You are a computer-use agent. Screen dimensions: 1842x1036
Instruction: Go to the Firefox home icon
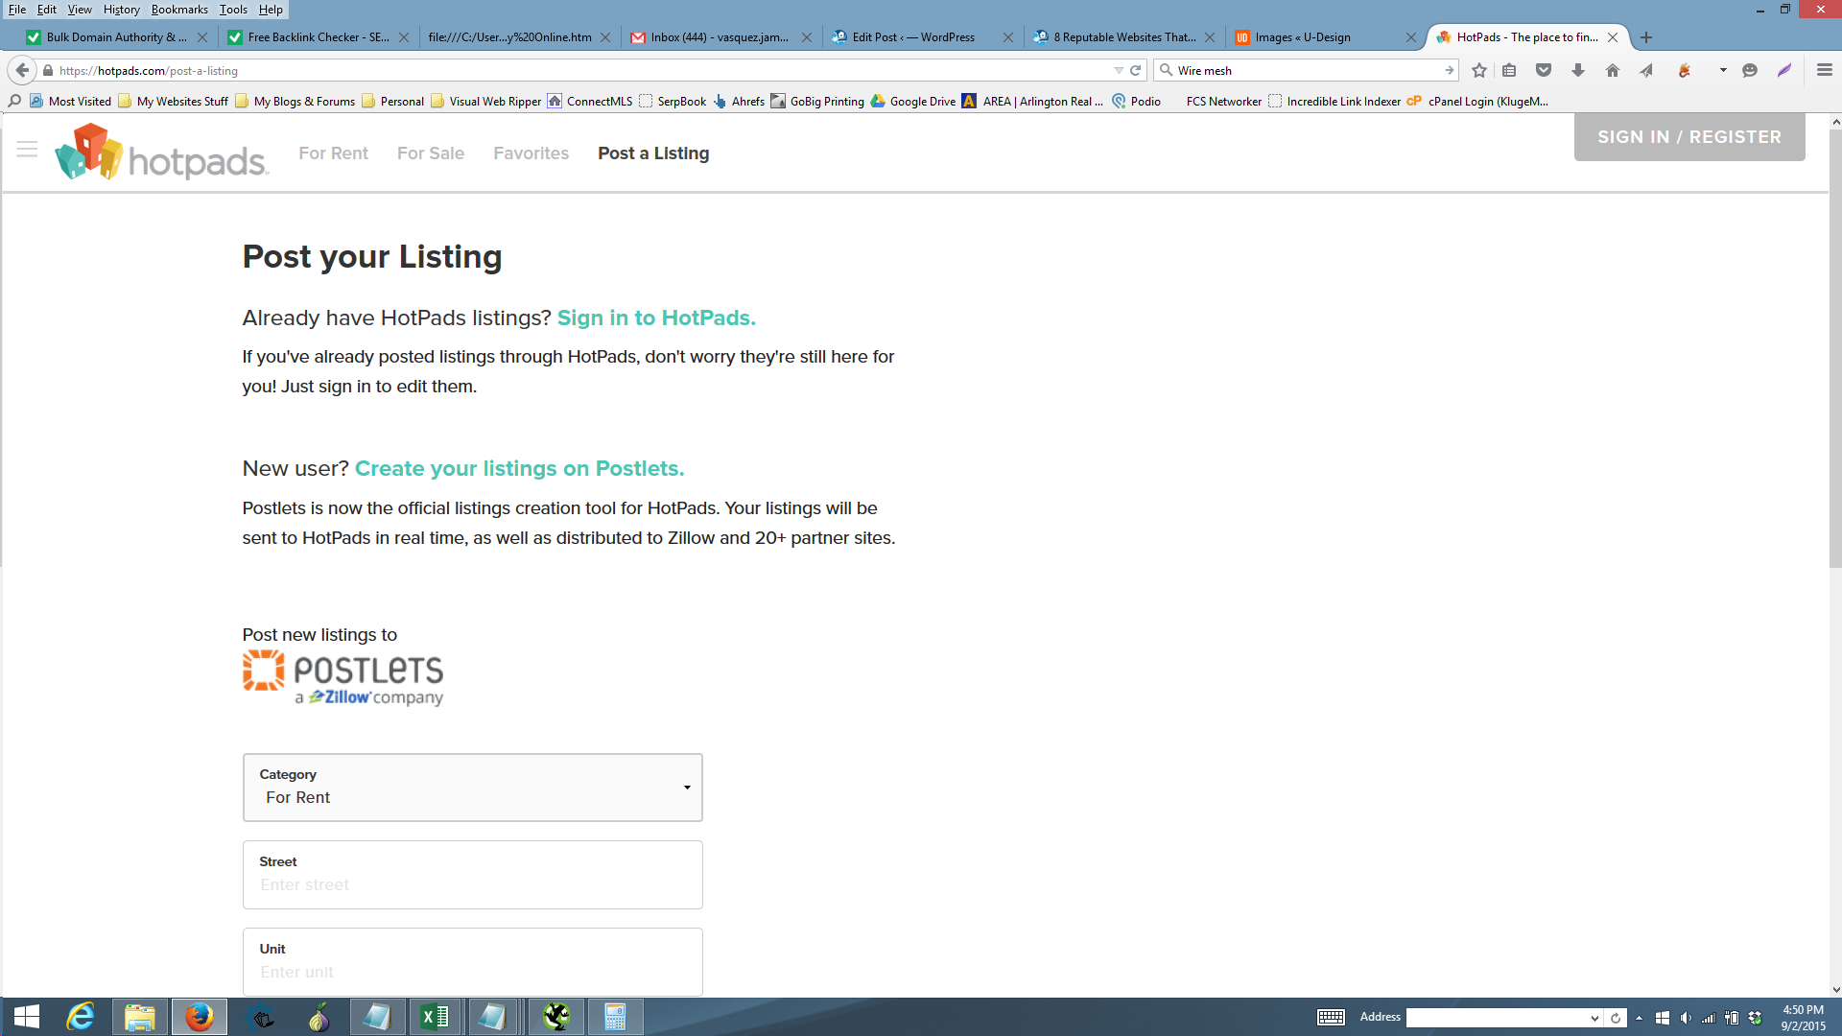tap(1613, 70)
